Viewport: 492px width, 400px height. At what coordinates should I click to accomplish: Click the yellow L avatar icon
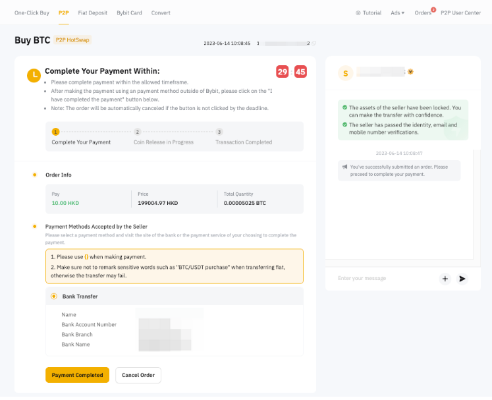pos(34,75)
